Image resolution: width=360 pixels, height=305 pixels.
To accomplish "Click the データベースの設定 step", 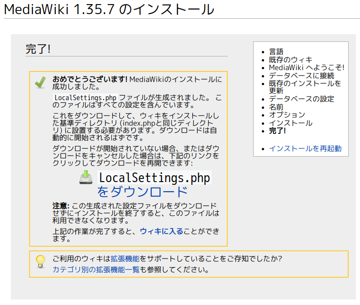I will point(301,99).
